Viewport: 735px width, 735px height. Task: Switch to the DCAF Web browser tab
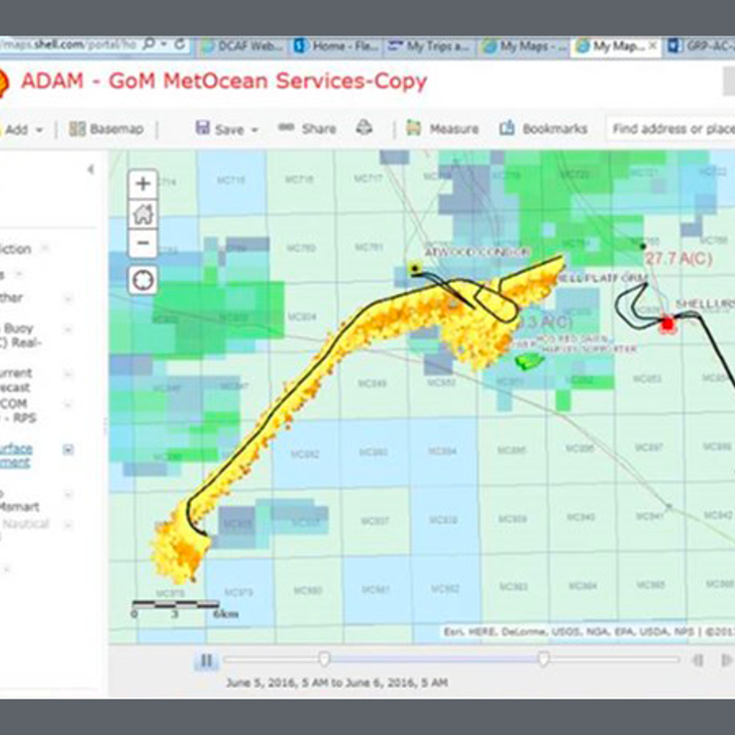pyautogui.click(x=241, y=45)
